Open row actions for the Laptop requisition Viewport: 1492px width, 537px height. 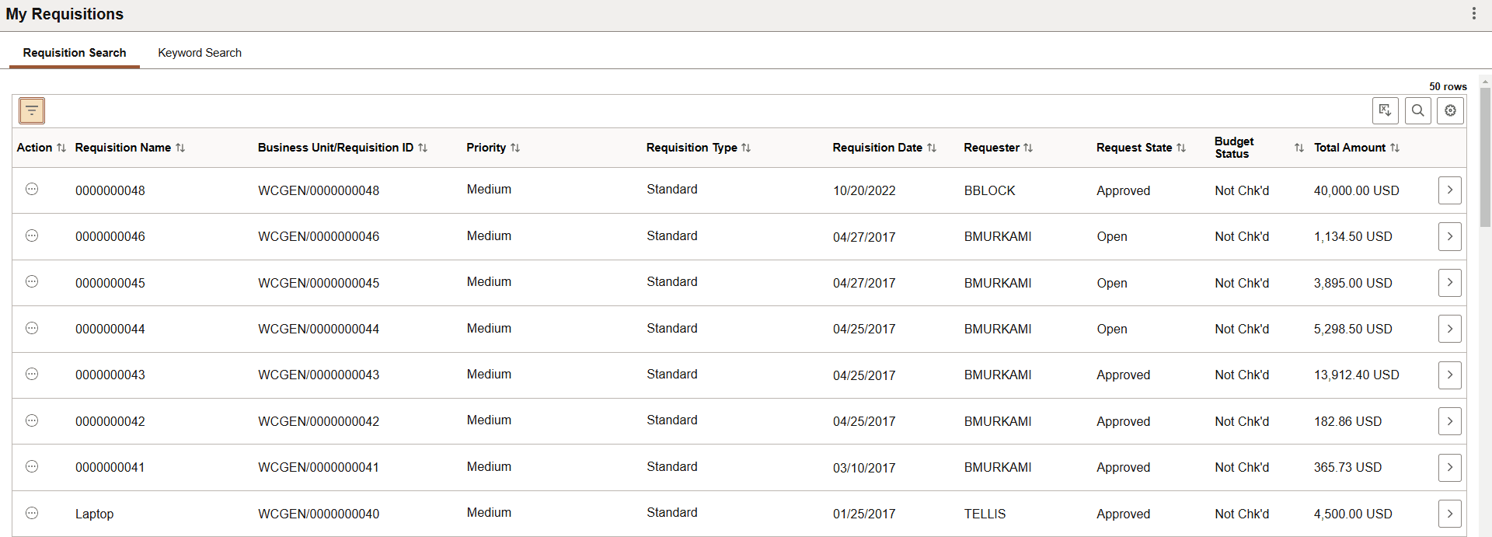[31, 513]
